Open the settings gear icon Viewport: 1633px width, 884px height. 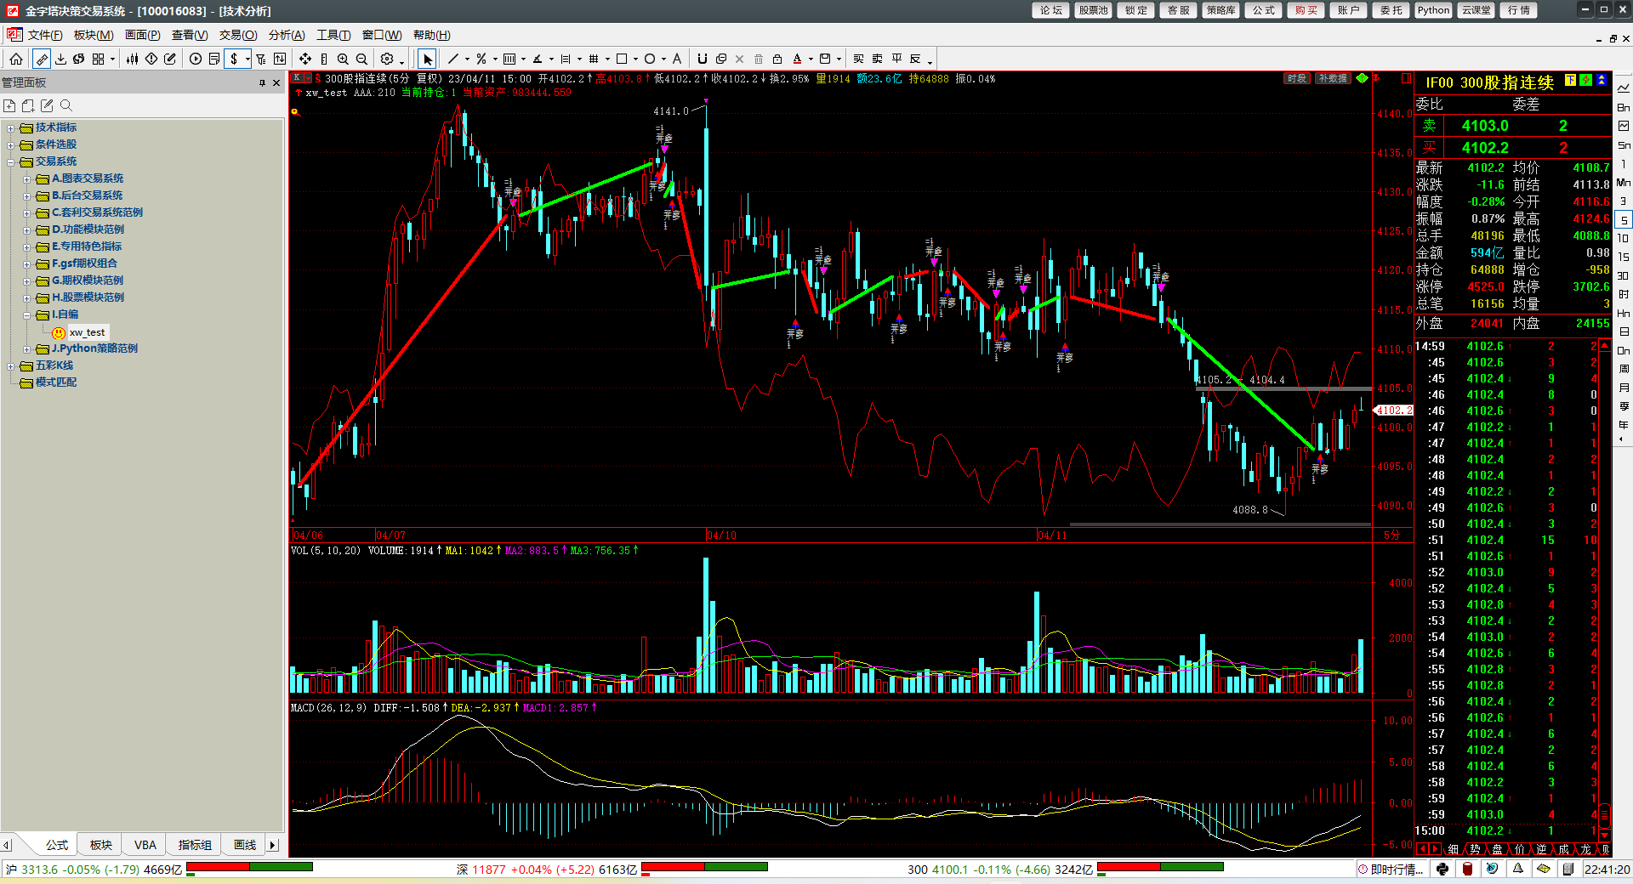click(x=387, y=59)
